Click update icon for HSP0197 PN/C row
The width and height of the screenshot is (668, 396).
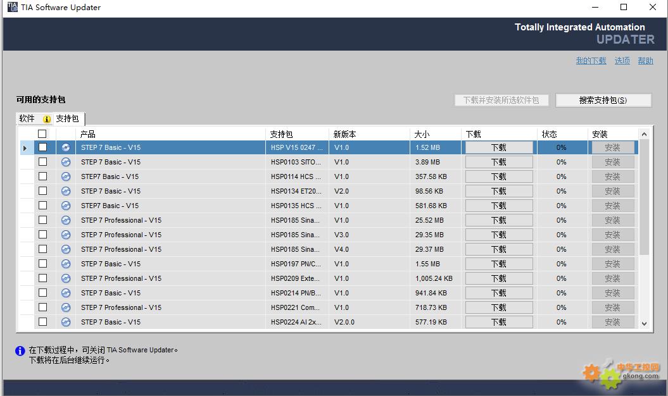coord(66,264)
